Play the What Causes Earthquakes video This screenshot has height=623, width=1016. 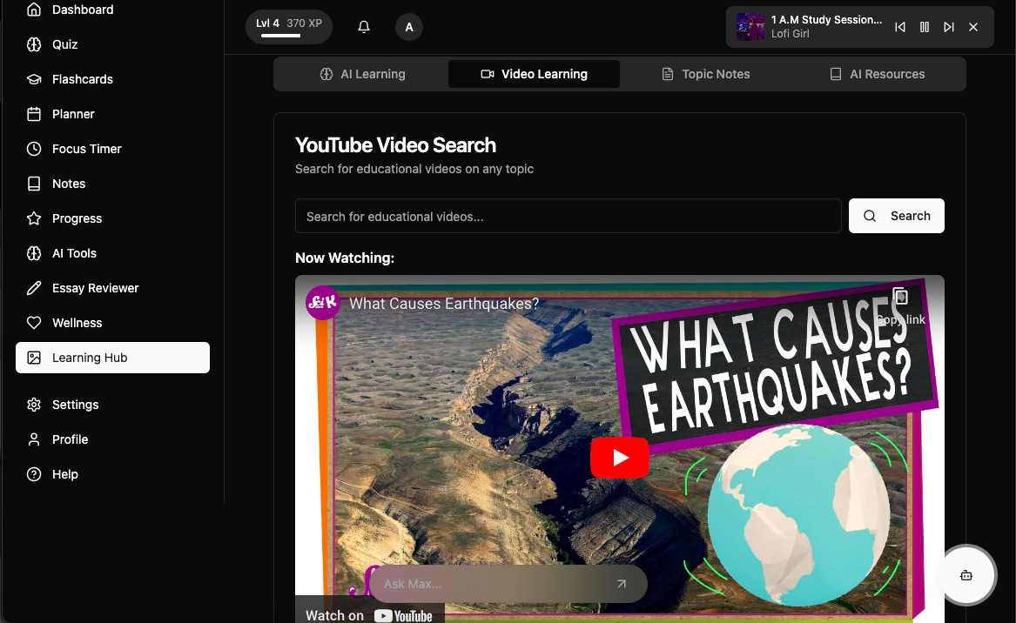620,458
